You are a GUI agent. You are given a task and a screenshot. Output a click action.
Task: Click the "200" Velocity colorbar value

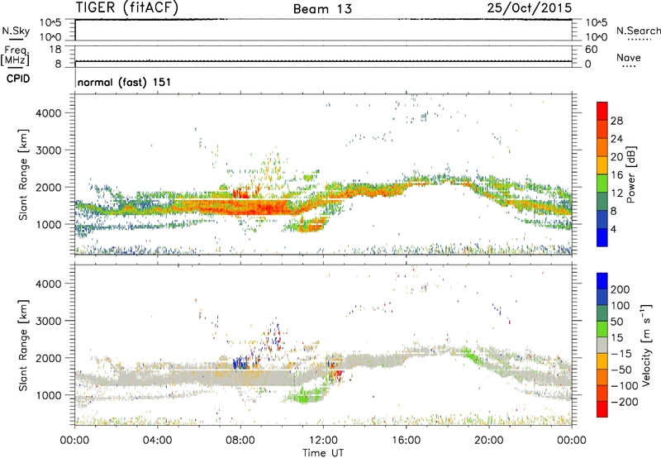[x=621, y=289]
